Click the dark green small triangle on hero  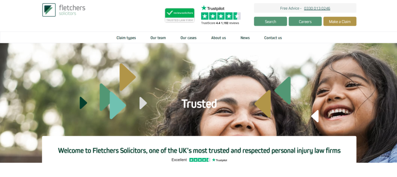click(x=83, y=103)
